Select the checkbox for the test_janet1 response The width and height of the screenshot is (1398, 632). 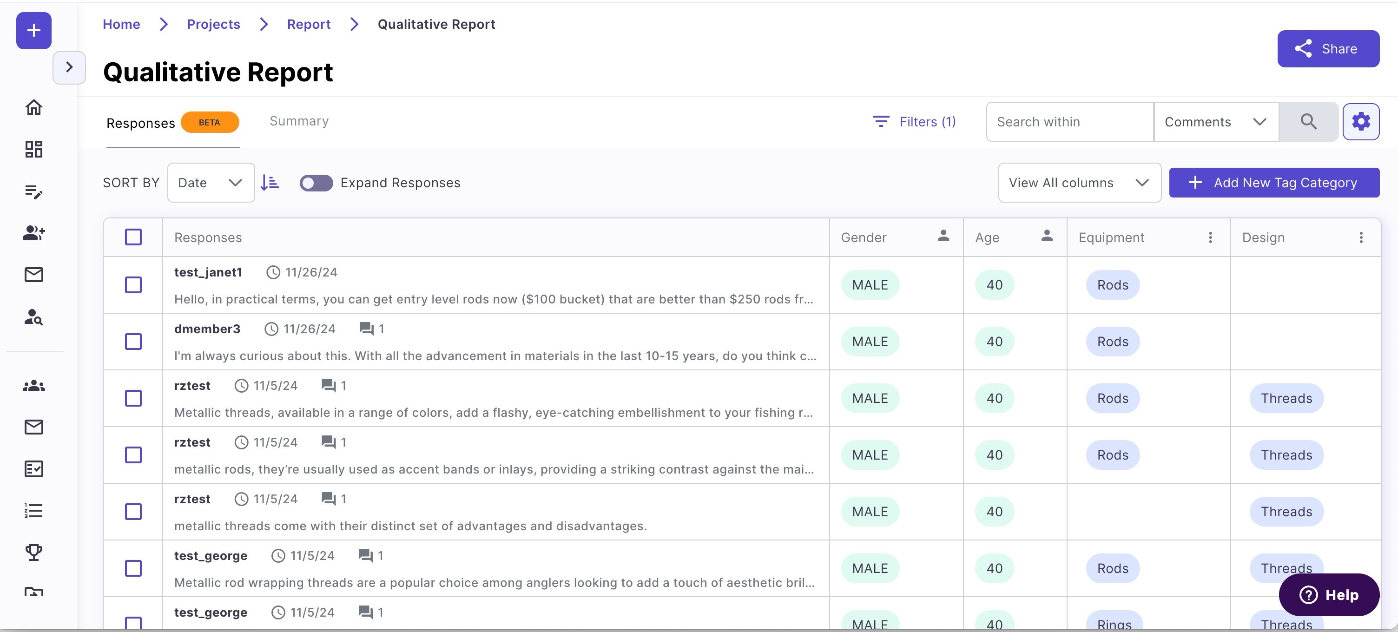pos(133,285)
